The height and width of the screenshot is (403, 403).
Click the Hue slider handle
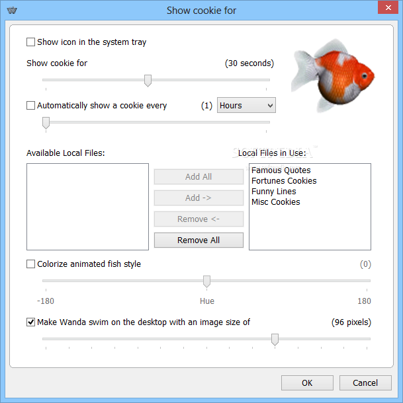(206, 281)
